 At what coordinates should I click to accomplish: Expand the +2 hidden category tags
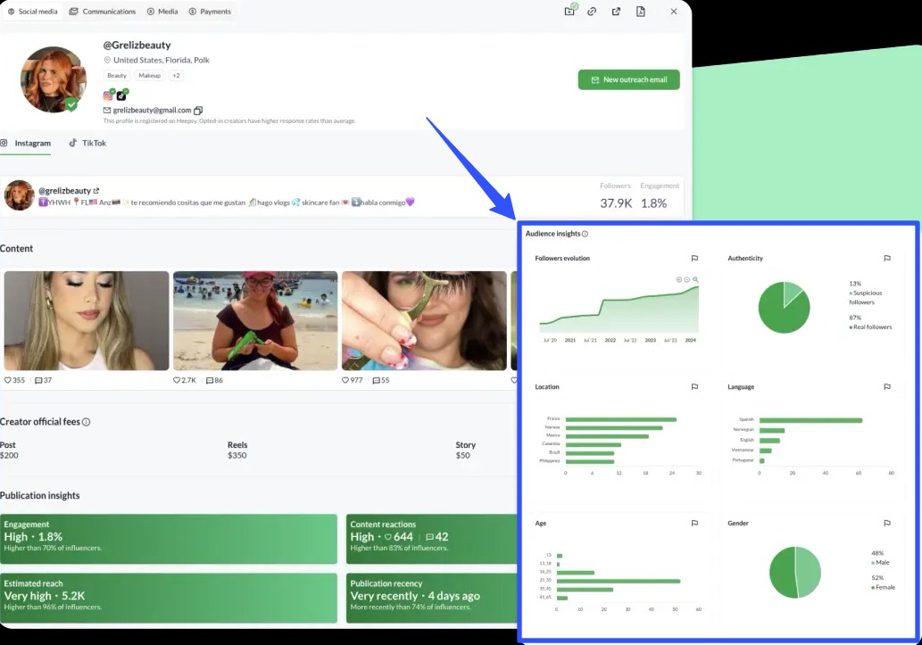(176, 75)
